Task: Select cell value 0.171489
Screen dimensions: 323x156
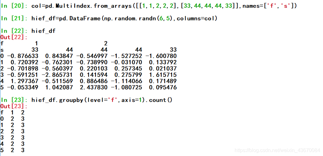Action: tap(163, 81)
